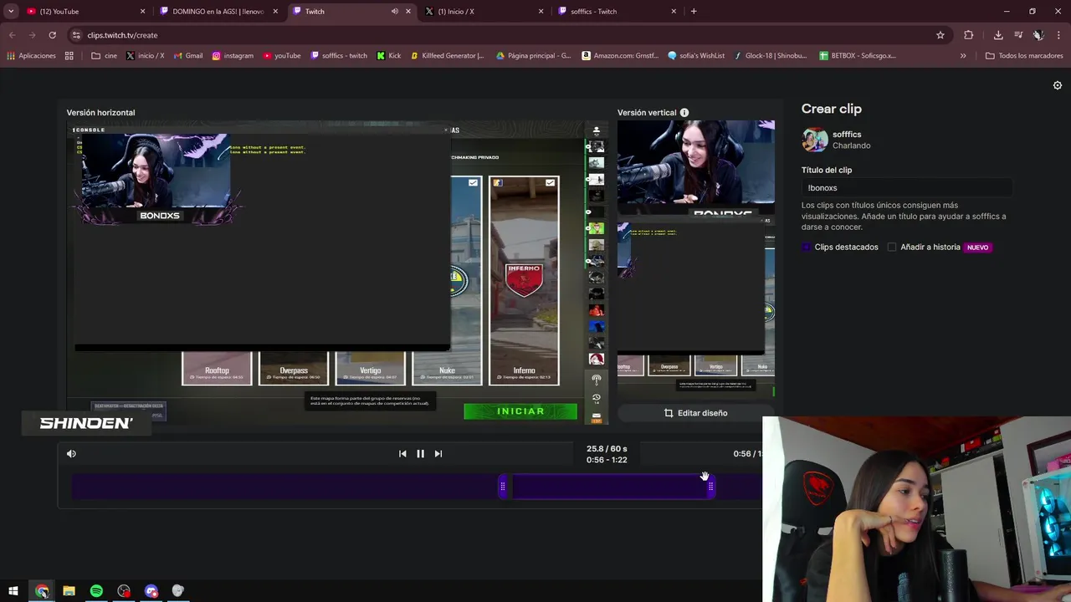The image size is (1071, 602).
Task: Grab the right clip trim handle
Action: (x=710, y=487)
